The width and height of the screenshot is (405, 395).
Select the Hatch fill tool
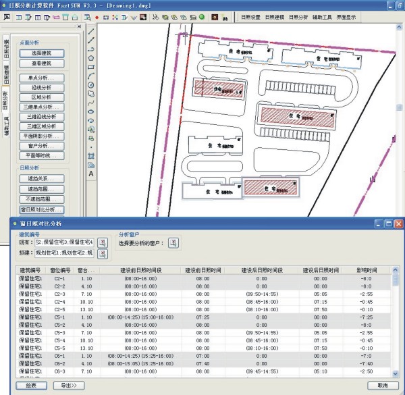pos(90,155)
